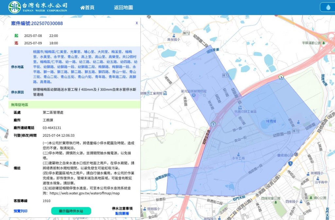Viewport: 335px width, 220px height.
Task: Click the 四維兒童公園 tree icon
Action: [x=275, y=202]
